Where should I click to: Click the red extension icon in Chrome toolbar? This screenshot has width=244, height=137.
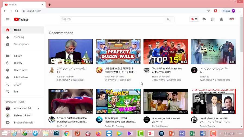point(216,11)
